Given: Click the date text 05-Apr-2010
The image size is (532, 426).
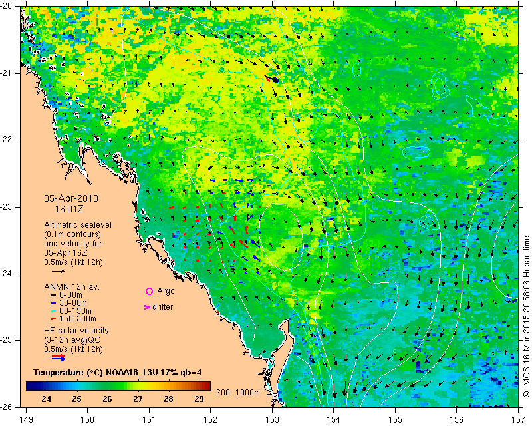Looking at the screenshot, I should pyautogui.click(x=71, y=198).
